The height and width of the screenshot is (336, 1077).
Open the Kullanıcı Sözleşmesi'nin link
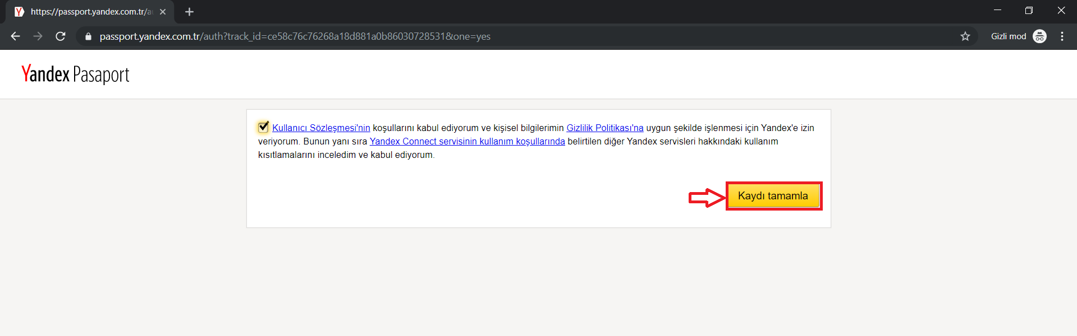pyautogui.click(x=321, y=128)
